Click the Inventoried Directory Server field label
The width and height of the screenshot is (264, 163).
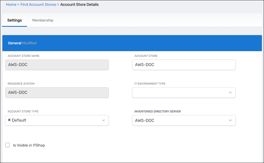pos(158,111)
